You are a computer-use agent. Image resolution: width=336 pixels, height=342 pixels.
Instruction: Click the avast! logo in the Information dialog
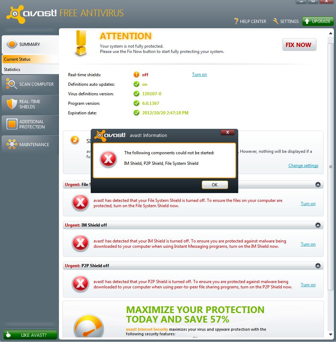(110, 136)
